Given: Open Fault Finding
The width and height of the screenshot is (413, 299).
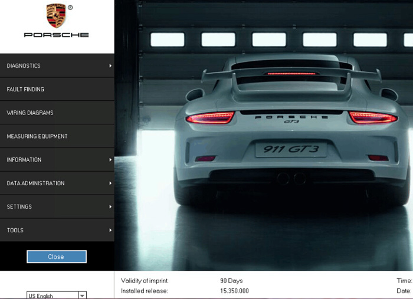Looking at the screenshot, I should (57, 89).
